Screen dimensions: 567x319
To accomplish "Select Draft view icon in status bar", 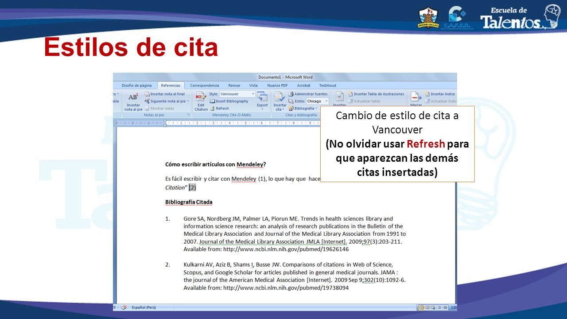I will point(444,307).
